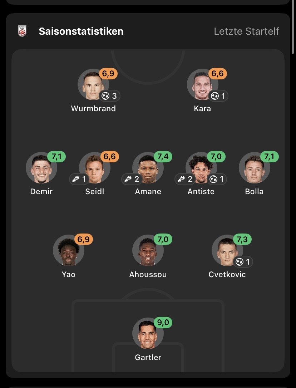Open Bolla's player portrait
Screen dimensions: 296x388
(x=254, y=168)
